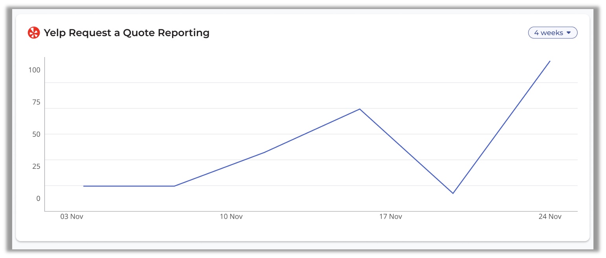Viewport: 606px width, 258px height.
Task: Click the 10 Nov x-axis label
Action: (x=231, y=216)
